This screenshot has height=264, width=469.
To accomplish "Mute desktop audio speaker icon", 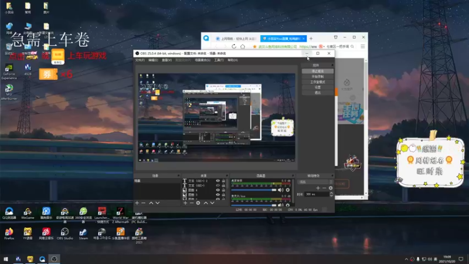I will coord(280,190).
